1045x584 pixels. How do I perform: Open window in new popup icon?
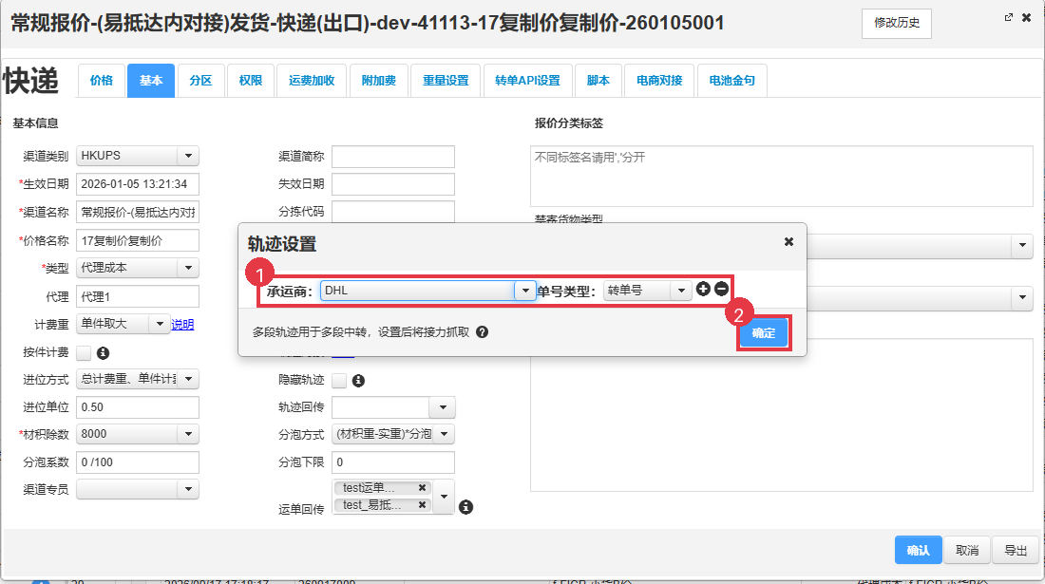(1008, 18)
